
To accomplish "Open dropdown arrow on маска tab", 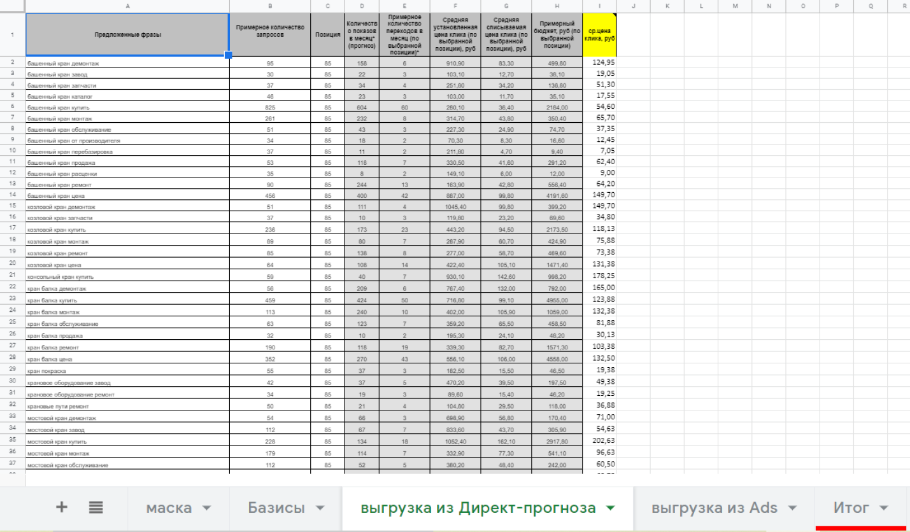I will click(206, 508).
